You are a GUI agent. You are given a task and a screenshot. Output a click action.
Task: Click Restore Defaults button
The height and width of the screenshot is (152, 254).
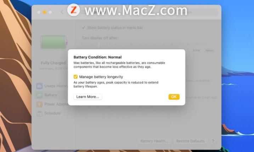(190, 141)
